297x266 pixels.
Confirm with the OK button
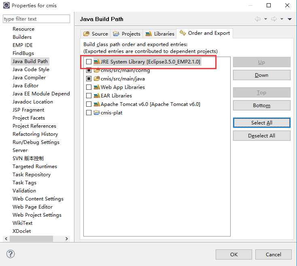pyautogui.click(x=234, y=254)
